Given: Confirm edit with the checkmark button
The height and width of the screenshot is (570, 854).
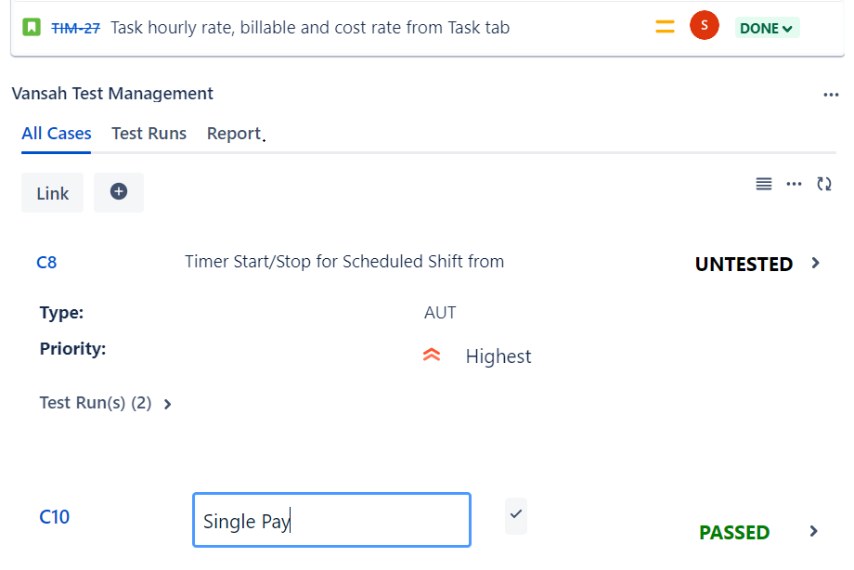Looking at the screenshot, I should click(516, 515).
